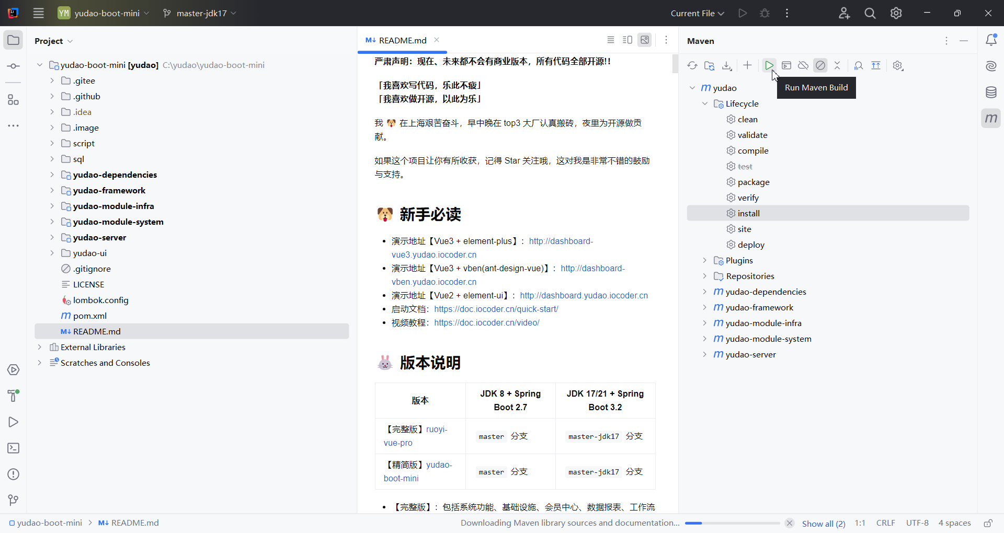Image resolution: width=1004 pixels, height=533 pixels.
Task: Switch to editor and preview split
Action: coord(627,40)
